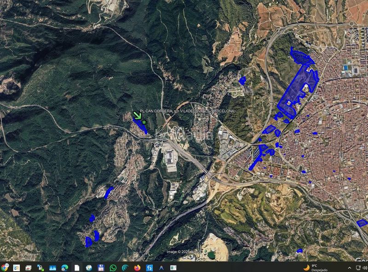The height and width of the screenshot is (272, 368).
Task: Open Microsoft Edge from the taskbar
Action: (65, 267)
